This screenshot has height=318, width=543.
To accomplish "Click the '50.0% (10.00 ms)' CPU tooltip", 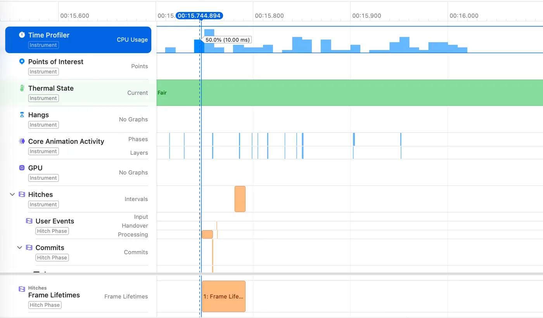I will pos(228,40).
